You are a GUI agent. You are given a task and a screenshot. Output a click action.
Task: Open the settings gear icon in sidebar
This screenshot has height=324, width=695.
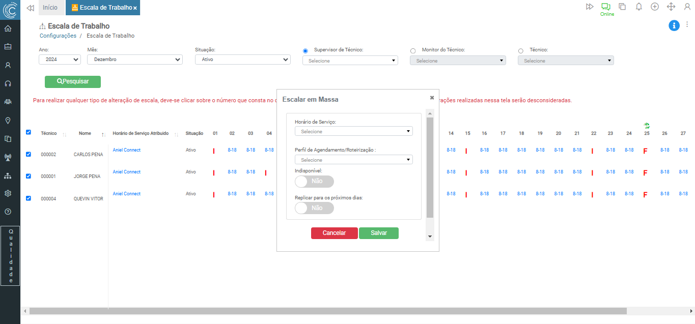pyautogui.click(x=8, y=193)
